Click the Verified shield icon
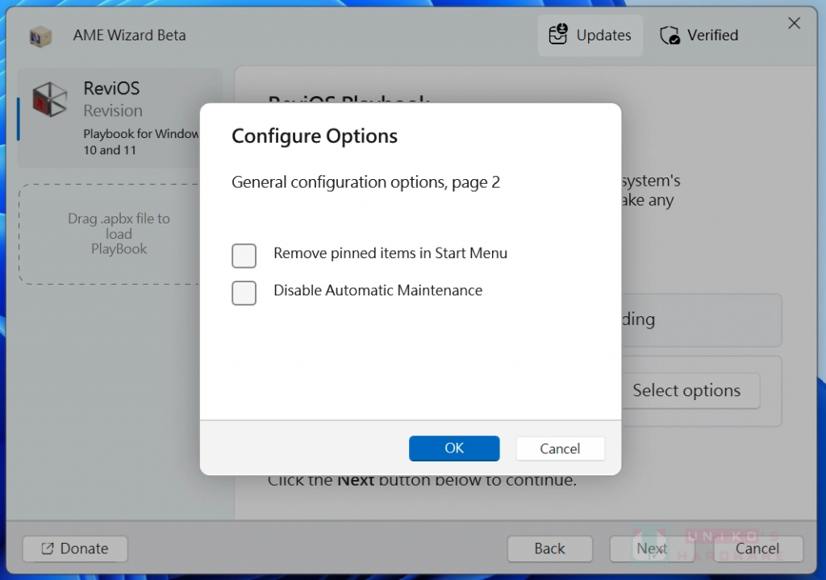 click(x=670, y=35)
